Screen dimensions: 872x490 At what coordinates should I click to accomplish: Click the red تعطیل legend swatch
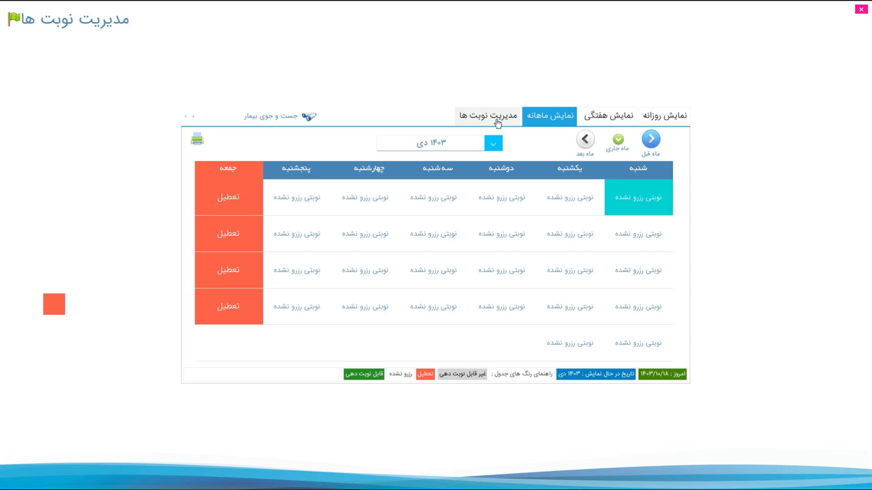425,374
